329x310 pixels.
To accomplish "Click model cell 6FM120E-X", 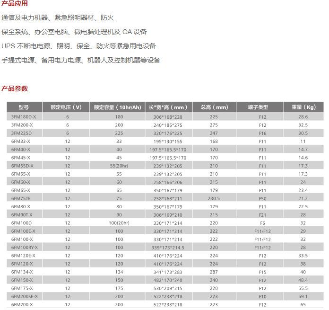I will tap(23, 256).
